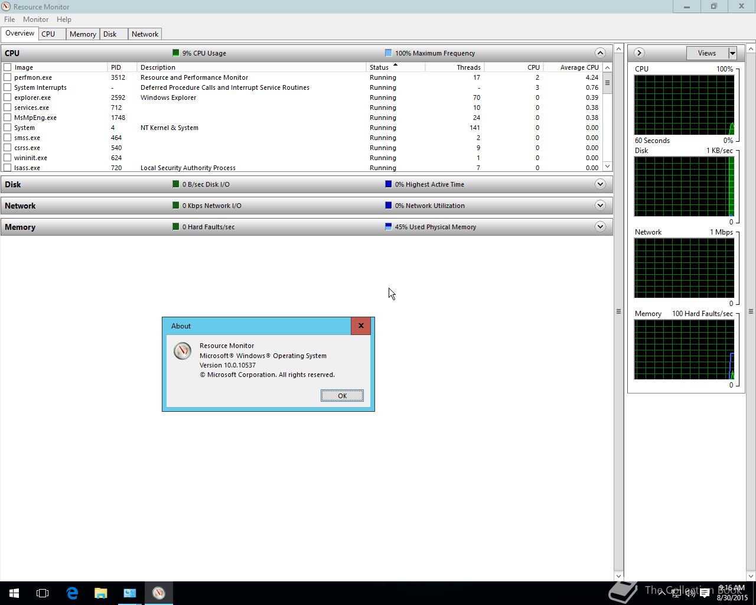Close the About dialog with the X
The image size is (756, 605).
[x=361, y=326]
